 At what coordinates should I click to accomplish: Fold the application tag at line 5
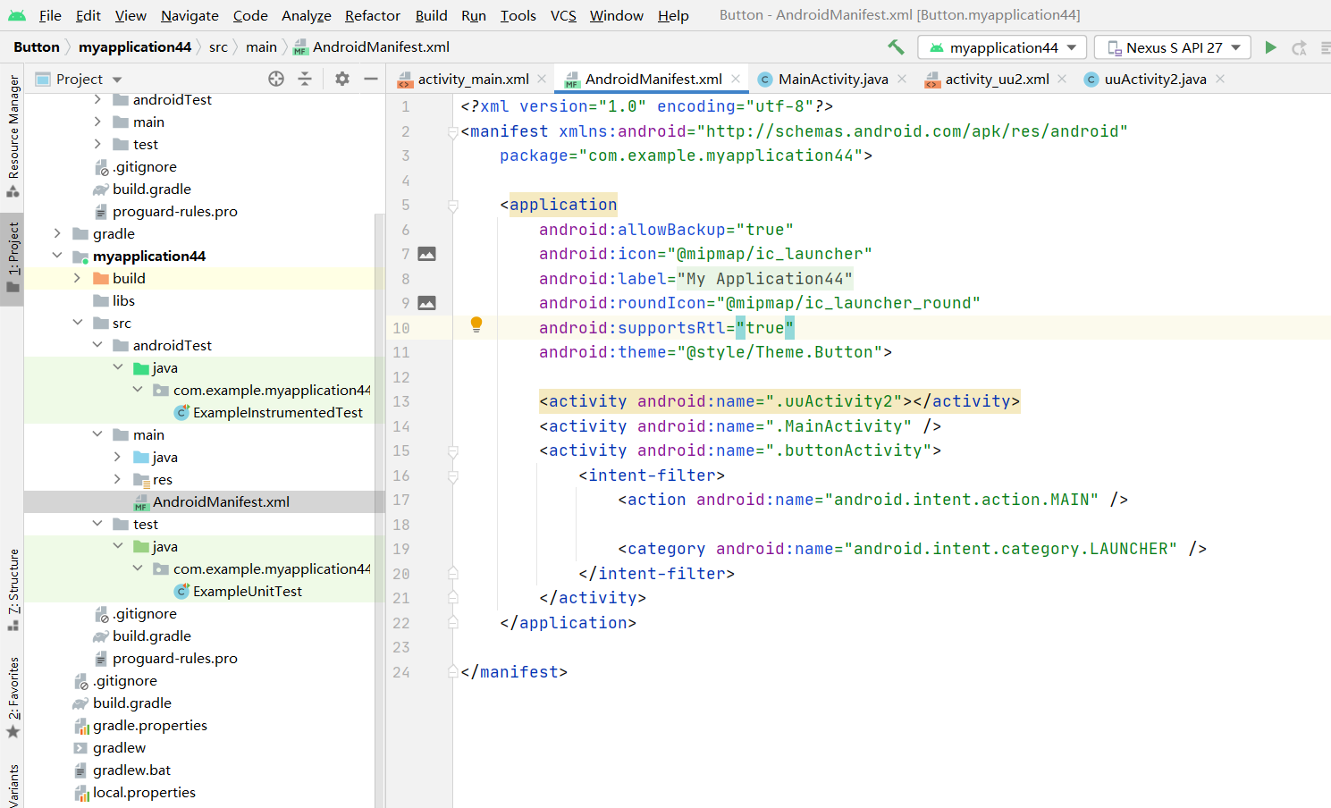click(453, 206)
